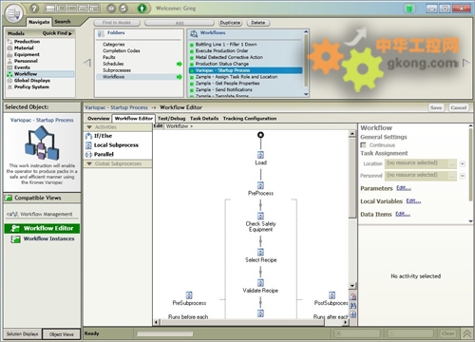
Task: Click the help question mark icon
Action: [34, 9]
